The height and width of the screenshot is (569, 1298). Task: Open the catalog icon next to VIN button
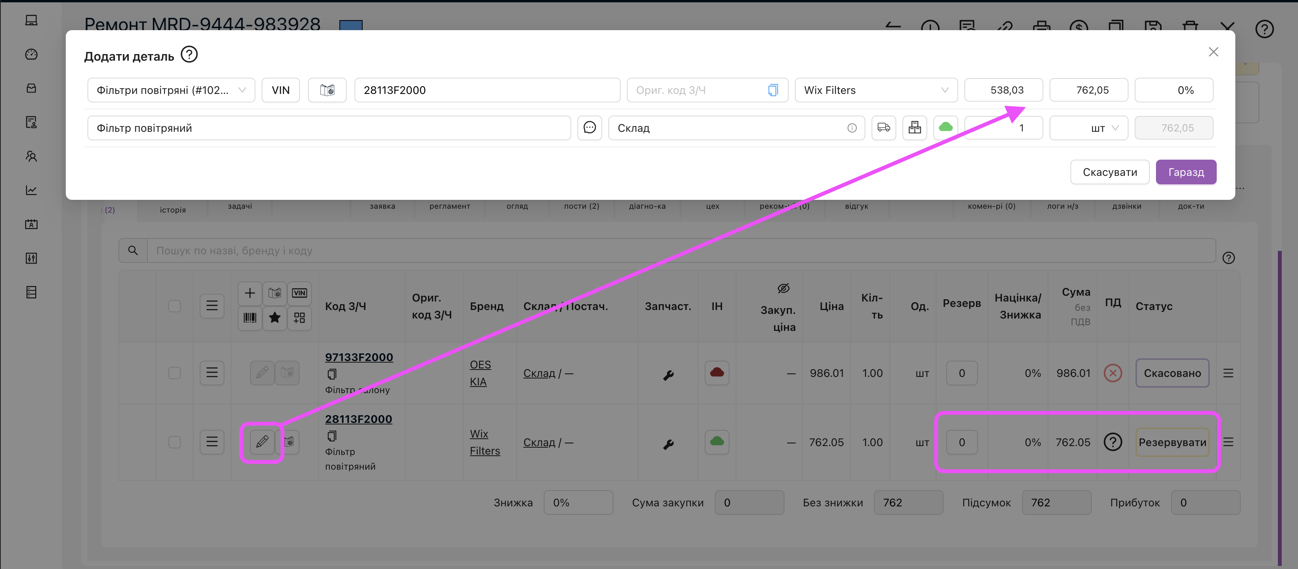click(327, 90)
